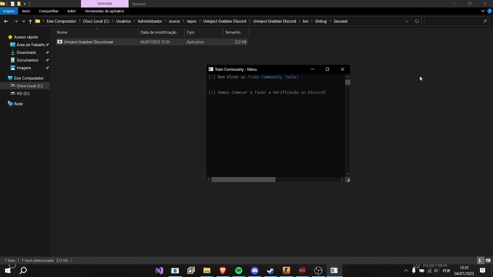Expand hidden icons in the system tray

tap(406, 270)
